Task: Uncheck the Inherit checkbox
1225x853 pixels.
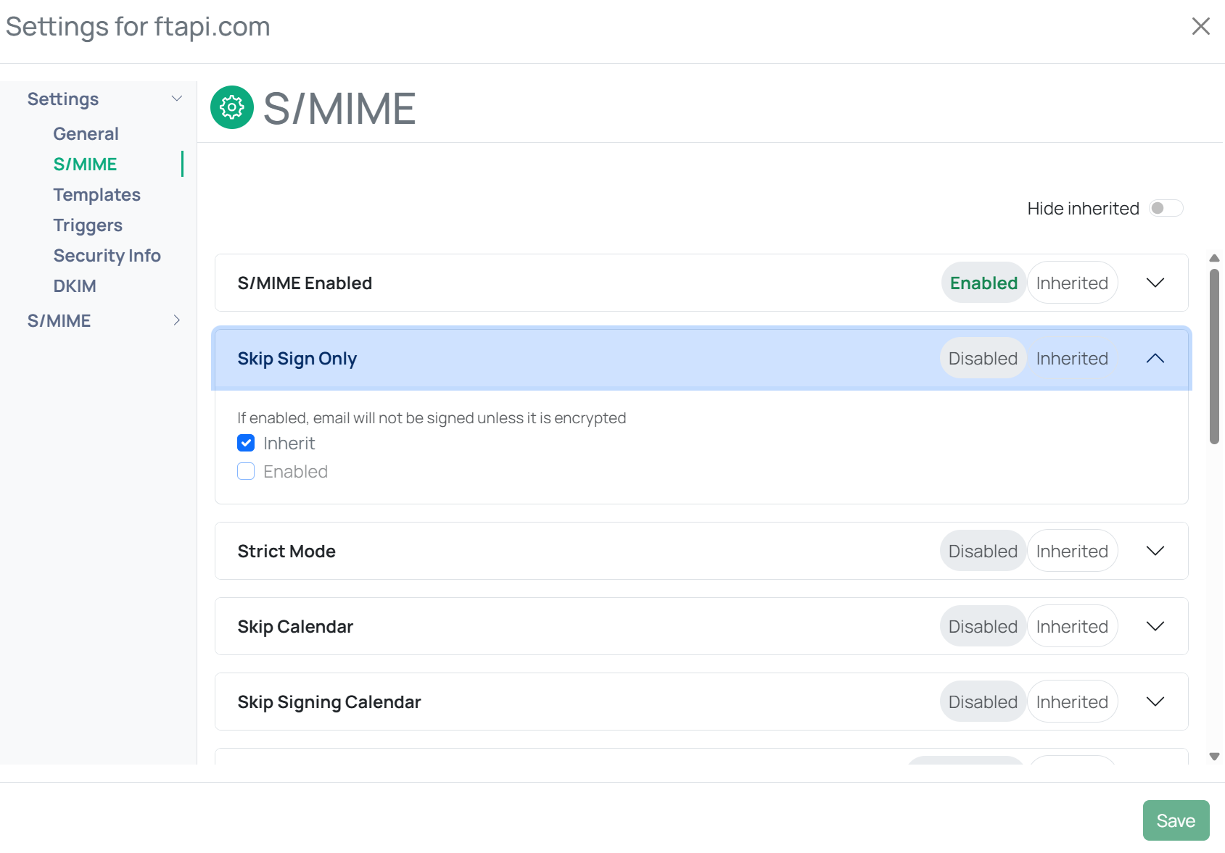Action: 246,444
